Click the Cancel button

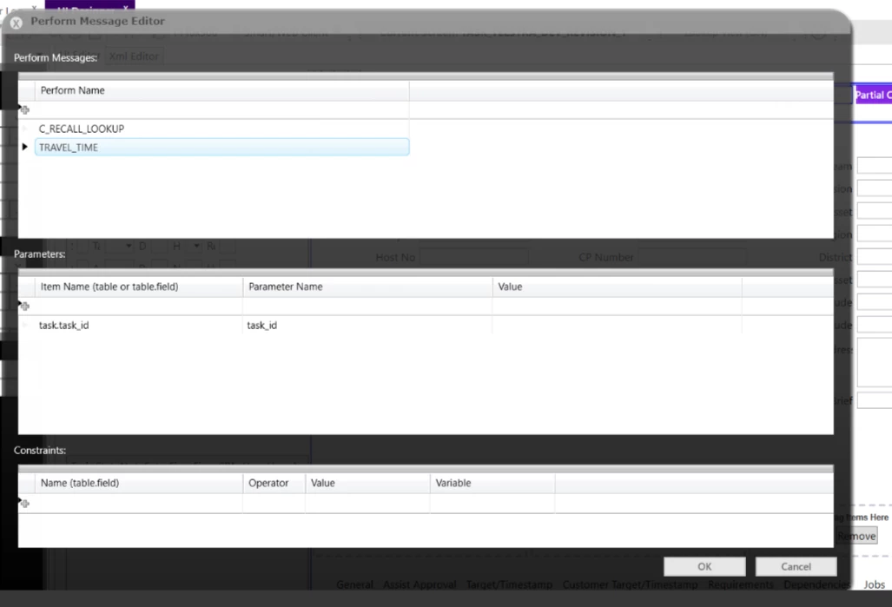(x=796, y=566)
